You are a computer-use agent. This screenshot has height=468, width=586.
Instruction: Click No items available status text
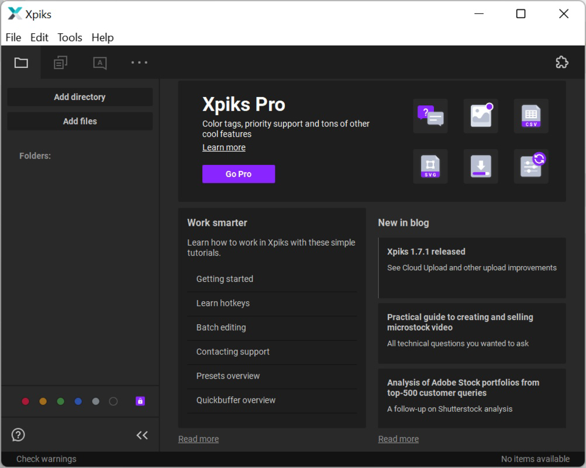535,459
